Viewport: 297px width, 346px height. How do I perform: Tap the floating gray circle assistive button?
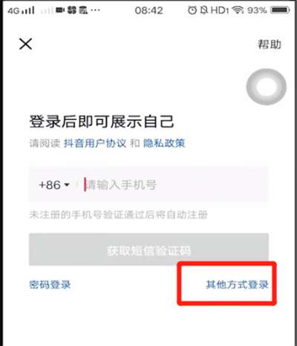pyautogui.click(x=266, y=87)
